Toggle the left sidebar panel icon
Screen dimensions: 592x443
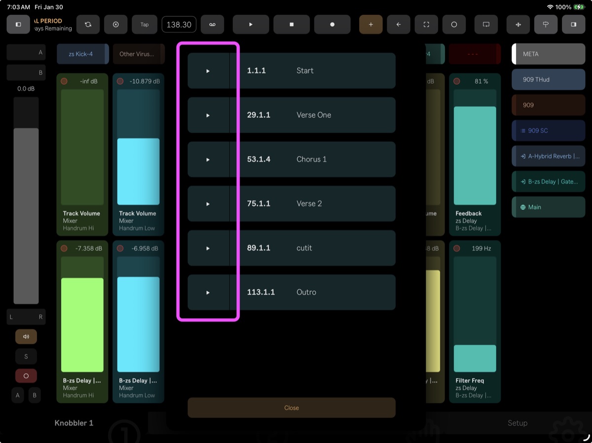18,24
